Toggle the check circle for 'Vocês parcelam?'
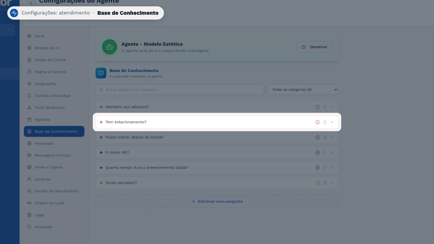Image resolution: width=434 pixels, height=244 pixels. (x=317, y=183)
